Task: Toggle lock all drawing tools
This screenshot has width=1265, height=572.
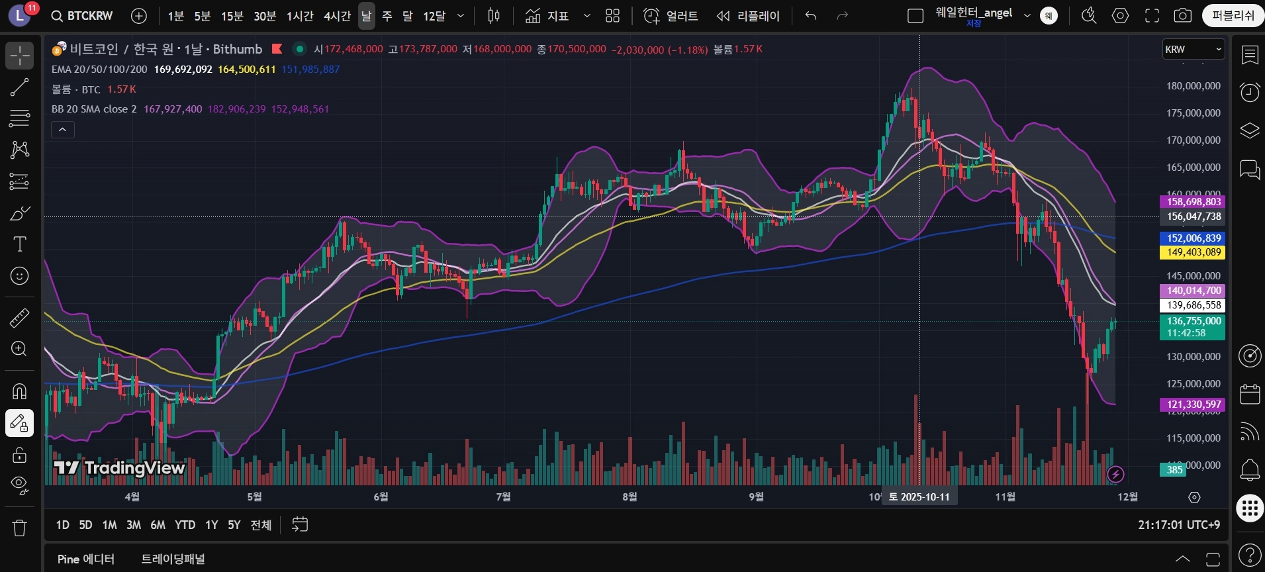Action: pyautogui.click(x=20, y=455)
